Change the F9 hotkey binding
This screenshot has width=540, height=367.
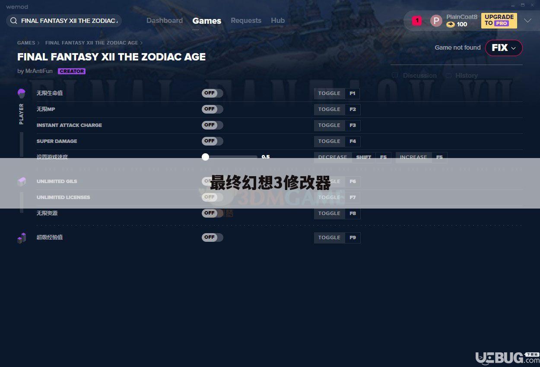pyautogui.click(x=353, y=237)
